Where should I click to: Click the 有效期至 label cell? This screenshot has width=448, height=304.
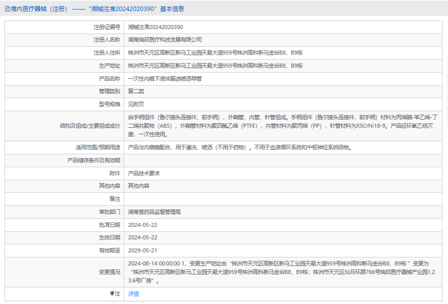point(64,250)
